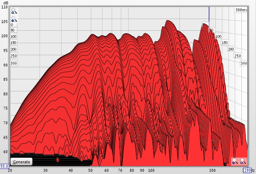
Task: Click the dB axis unit label
Action: pyautogui.click(x=5, y=3)
